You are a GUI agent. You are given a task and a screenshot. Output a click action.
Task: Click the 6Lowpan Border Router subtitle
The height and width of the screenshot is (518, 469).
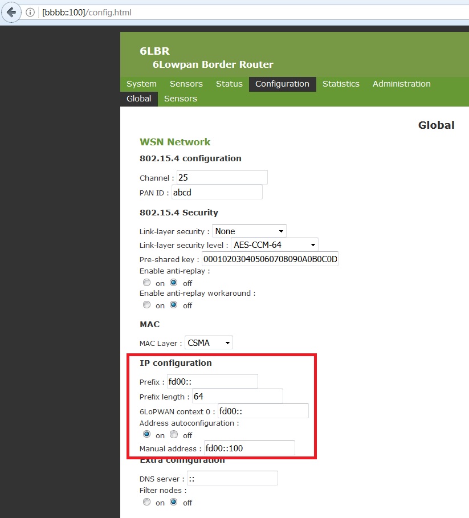tap(213, 64)
